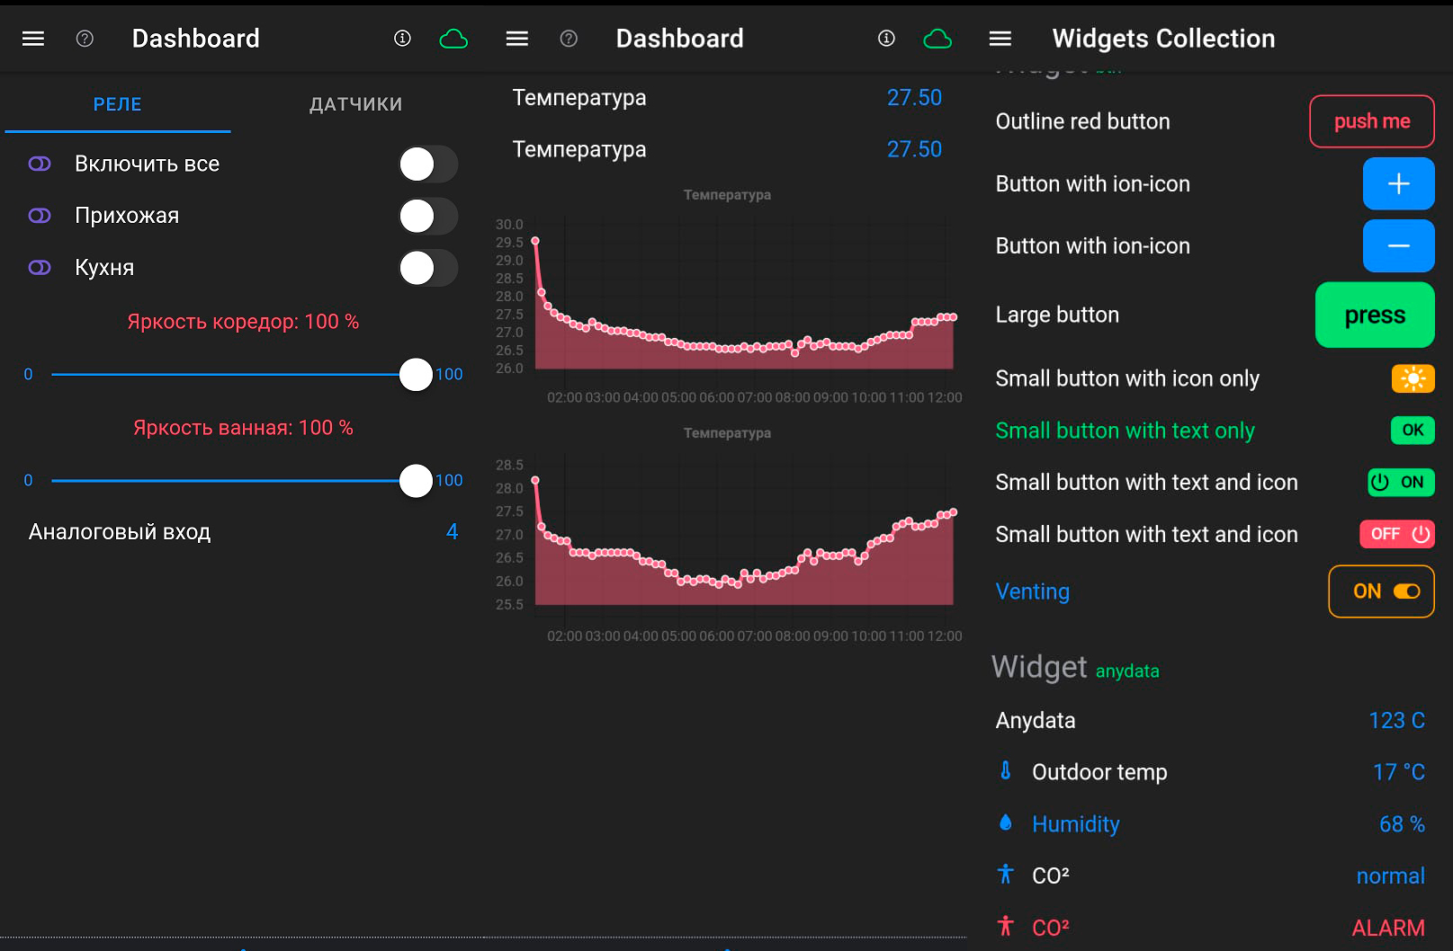Click the green cloud icon in the leftmost header

tap(453, 39)
